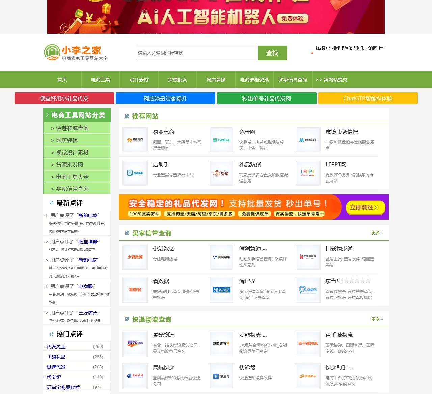This screenshot has height=394, width=432.
Task: Open 电商教程资讯 navigation menu item
Action: pyautogui.click(x=254, y=80)
